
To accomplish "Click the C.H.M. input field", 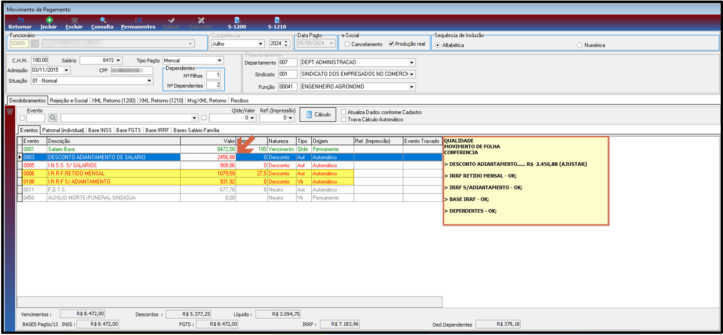I will [40, 60].
